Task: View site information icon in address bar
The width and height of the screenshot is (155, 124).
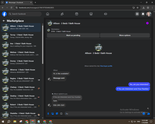Action: 16,8
